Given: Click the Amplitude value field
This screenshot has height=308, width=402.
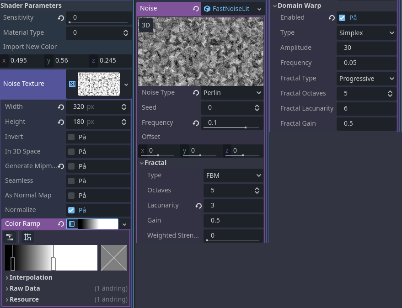Looking at the screenshot, I should [366, 48].
